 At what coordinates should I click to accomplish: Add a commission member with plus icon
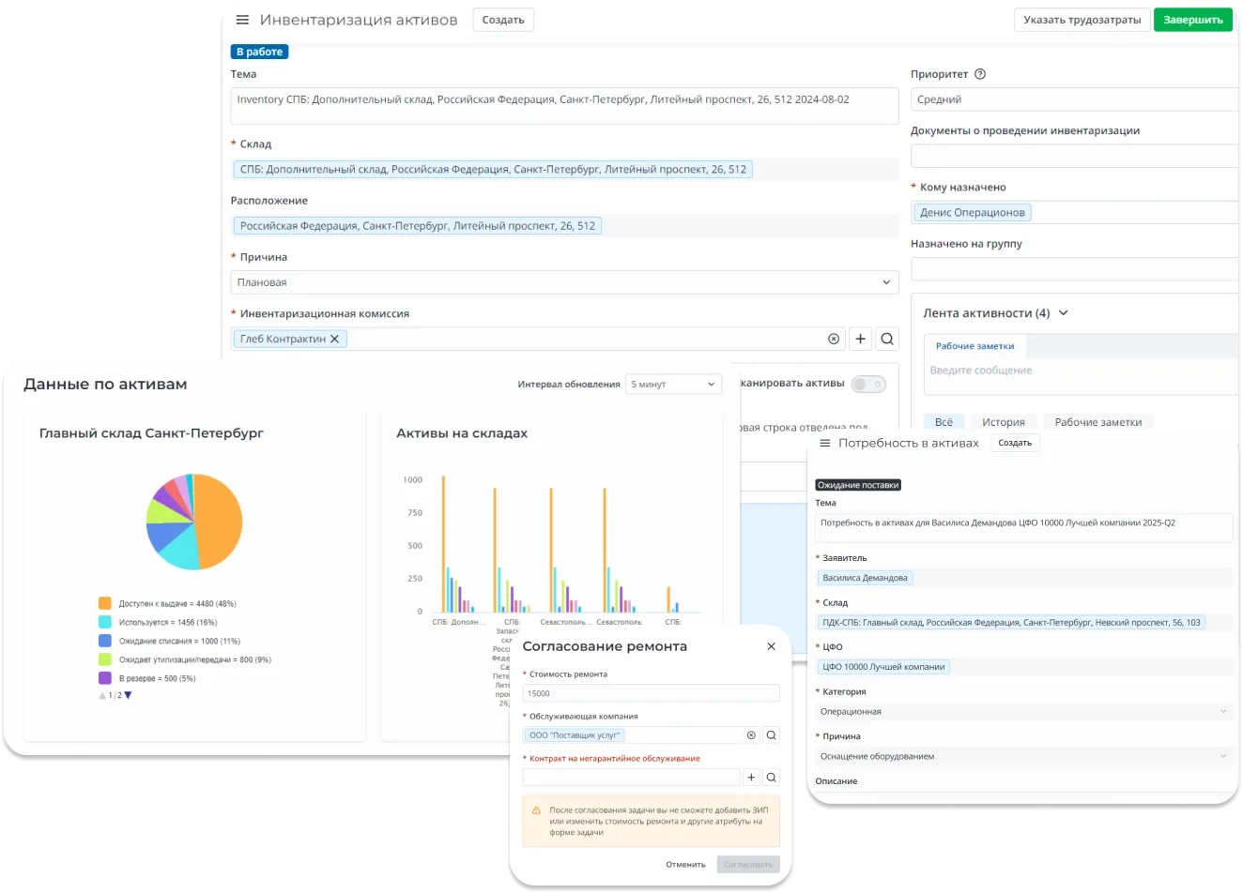point(860,339)
